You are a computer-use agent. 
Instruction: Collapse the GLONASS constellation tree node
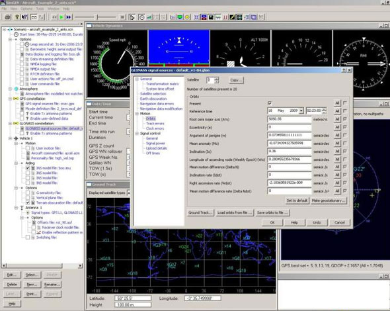(10, 123)
